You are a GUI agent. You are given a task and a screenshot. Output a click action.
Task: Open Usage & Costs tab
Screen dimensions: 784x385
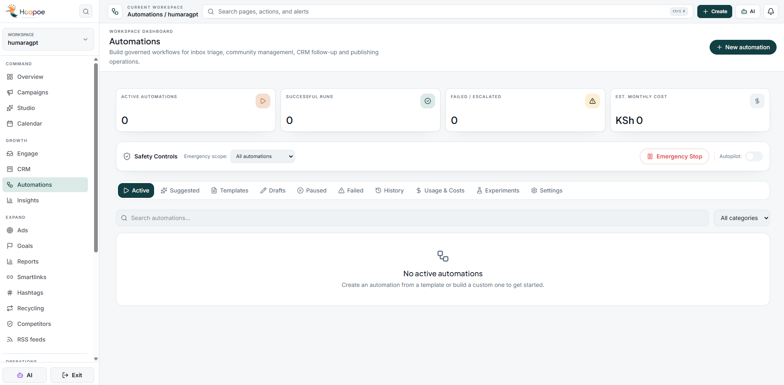click(440, 190)
